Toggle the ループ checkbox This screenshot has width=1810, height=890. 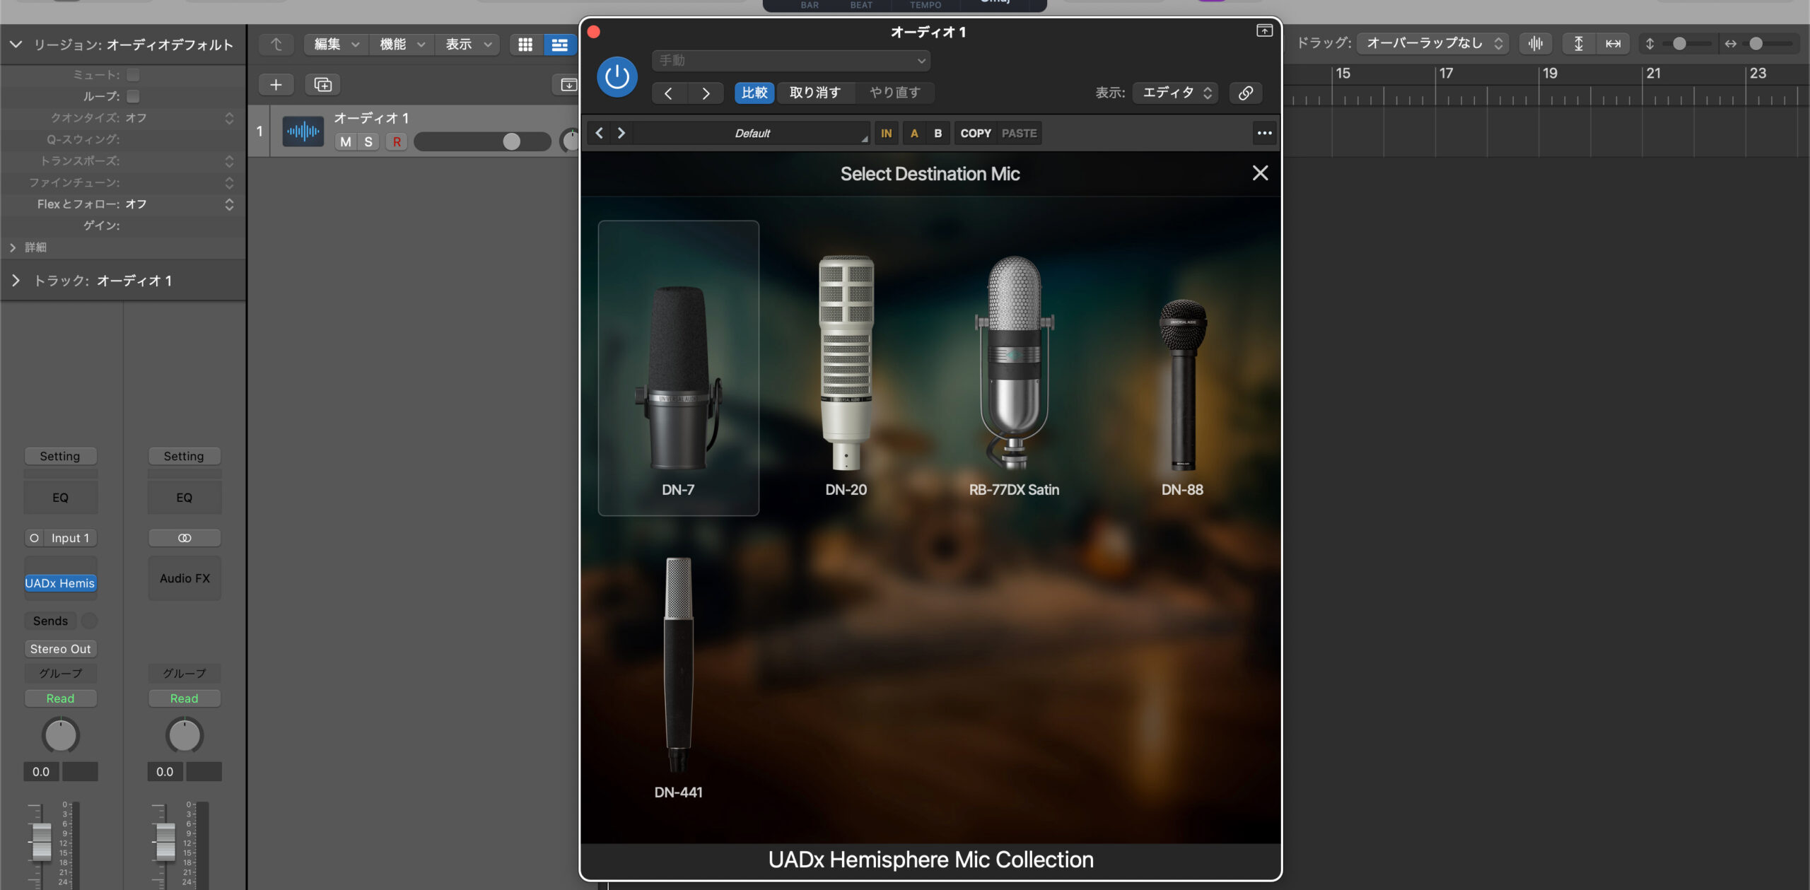click(133, 96)
